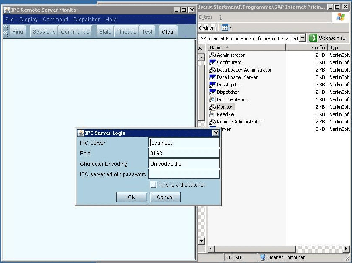This screenshot has width=352, height=263.
Task: Click the Commands toolbar button
Action: (x=75, y=31)
